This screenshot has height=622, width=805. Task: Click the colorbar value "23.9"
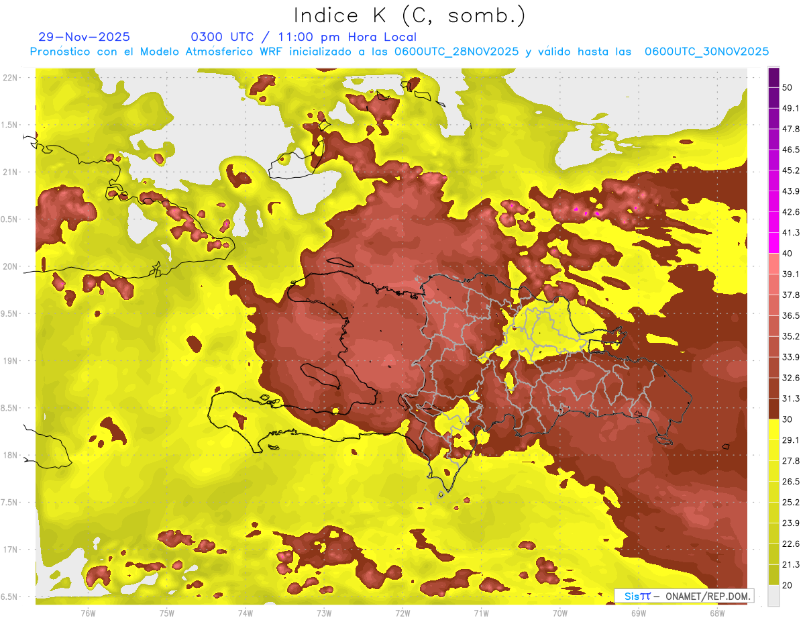coord(790,523)
